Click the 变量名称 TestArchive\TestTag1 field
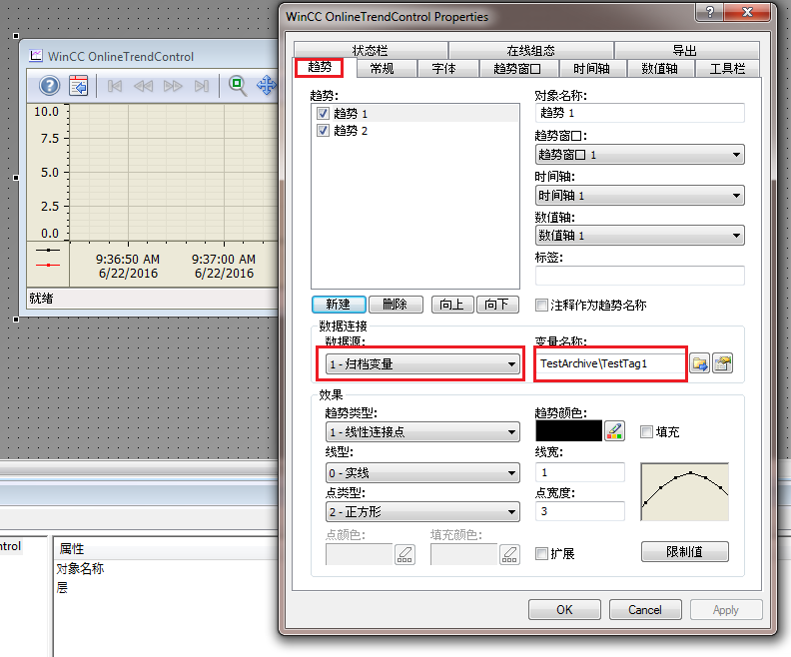 pos(610,363)
